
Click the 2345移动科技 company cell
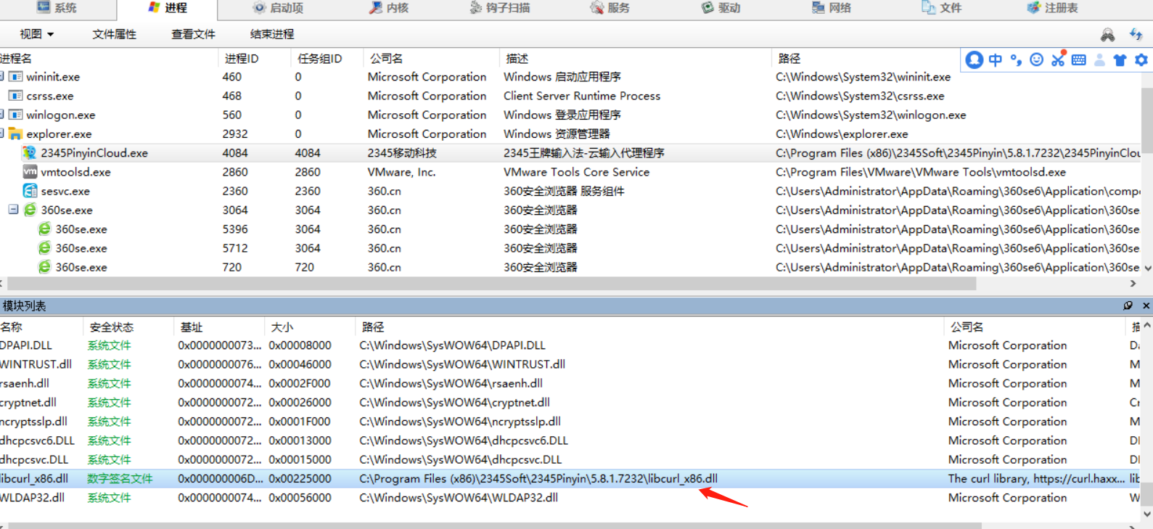(x=402, y=152)
